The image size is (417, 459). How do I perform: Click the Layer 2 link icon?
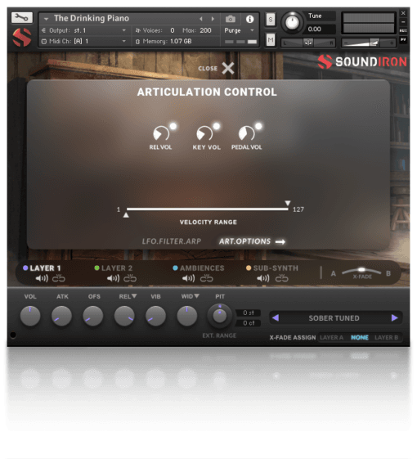click(130, 278)
